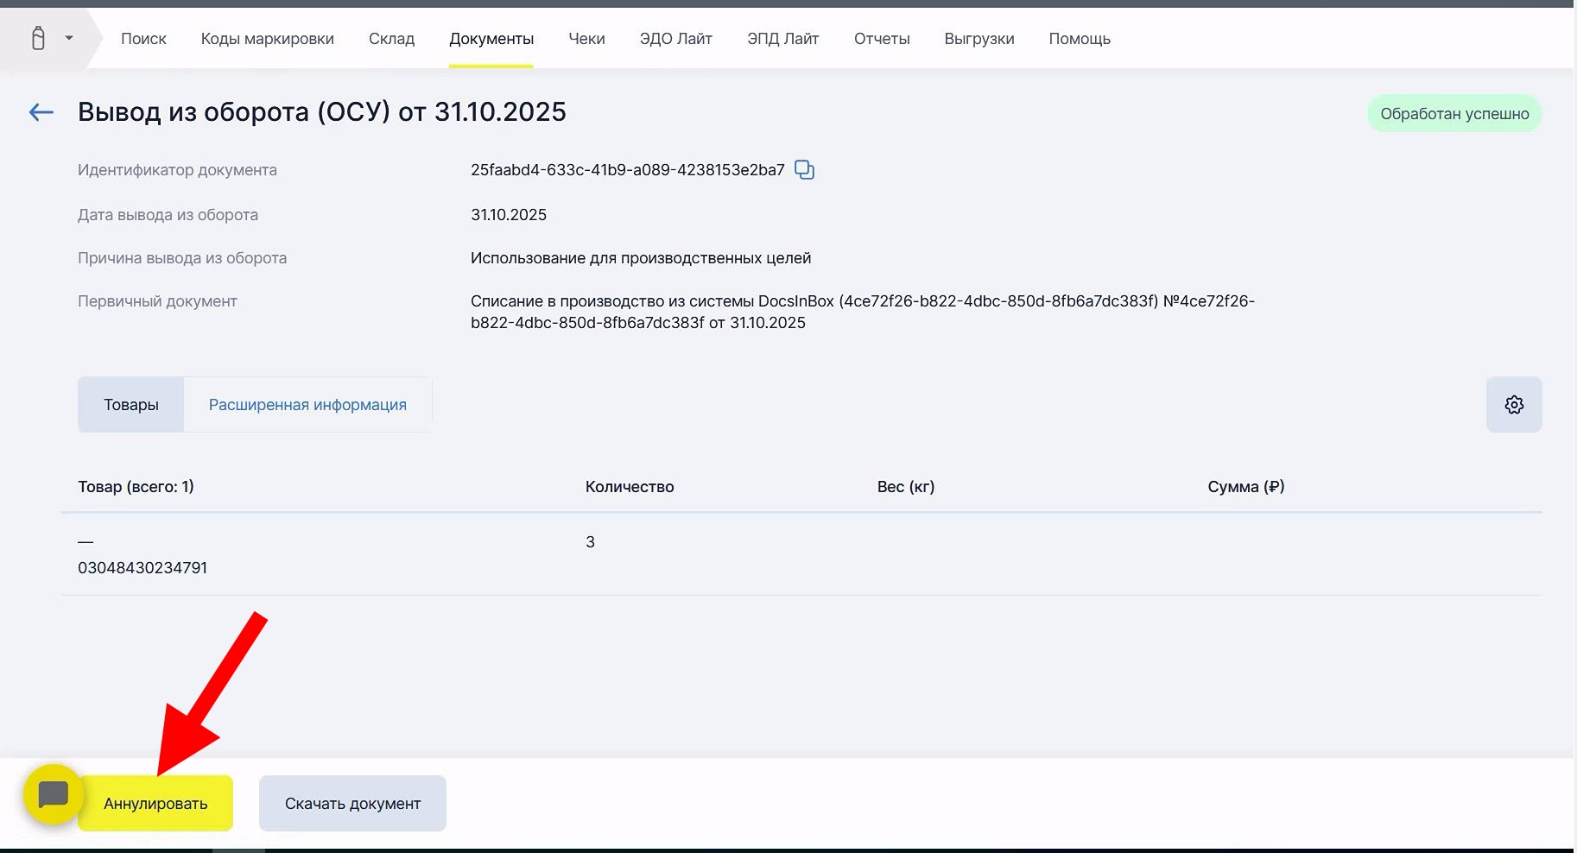The image size is (1577, 853).
Task: Select the Товары tab
Action: tap(131, 405)
